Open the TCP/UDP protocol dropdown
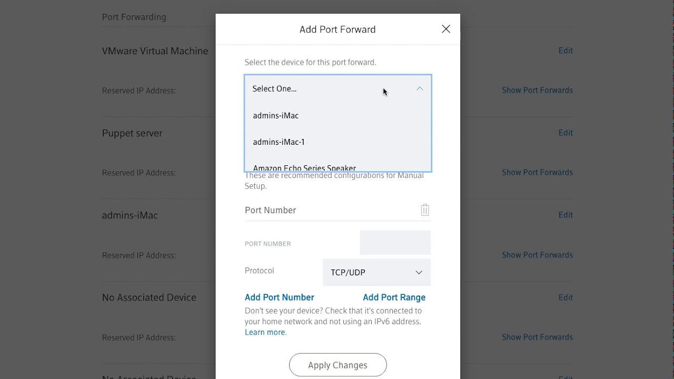The image size is (674, 379). click(376, 272)
